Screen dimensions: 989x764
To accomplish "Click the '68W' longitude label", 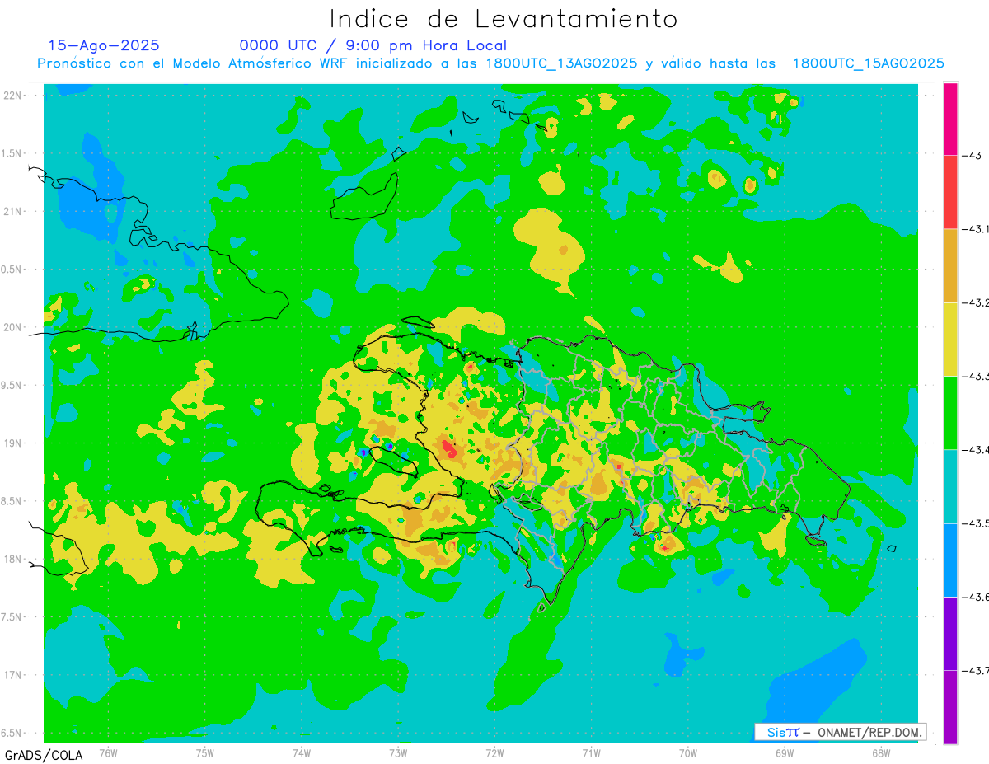I will point(881,752).
